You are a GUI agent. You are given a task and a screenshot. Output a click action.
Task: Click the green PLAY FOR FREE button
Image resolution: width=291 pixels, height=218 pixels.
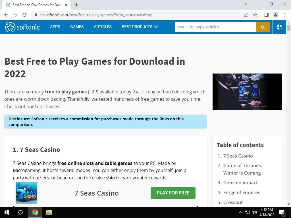173,193
